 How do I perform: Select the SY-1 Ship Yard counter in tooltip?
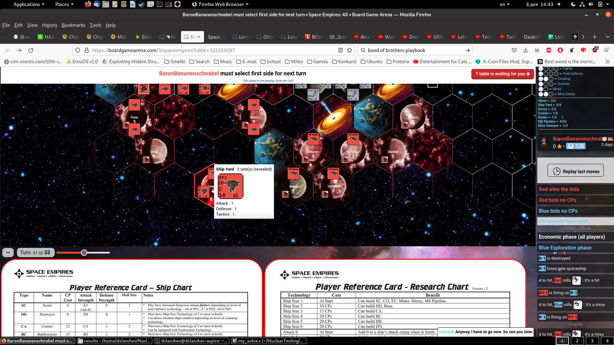[x=231, y=186]
